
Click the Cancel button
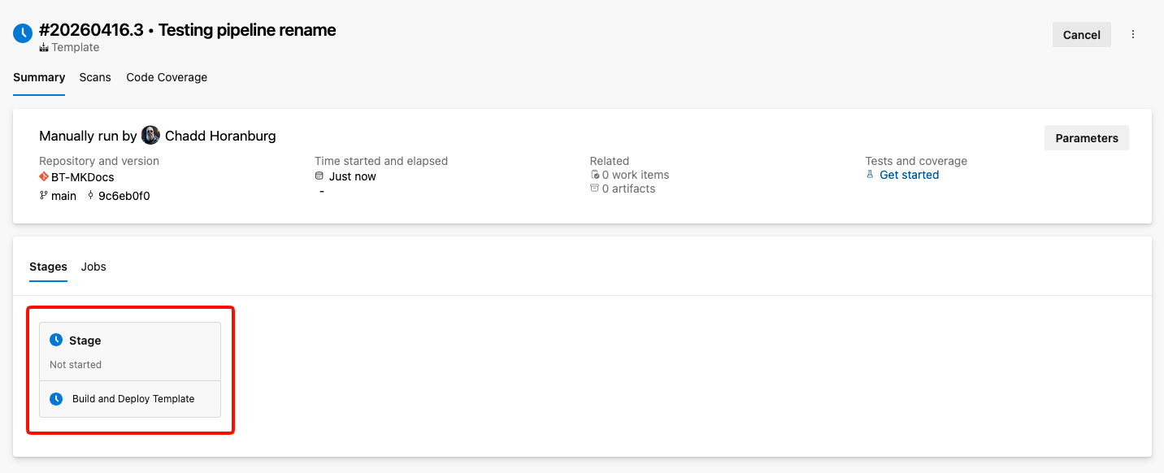point(1081,34)
